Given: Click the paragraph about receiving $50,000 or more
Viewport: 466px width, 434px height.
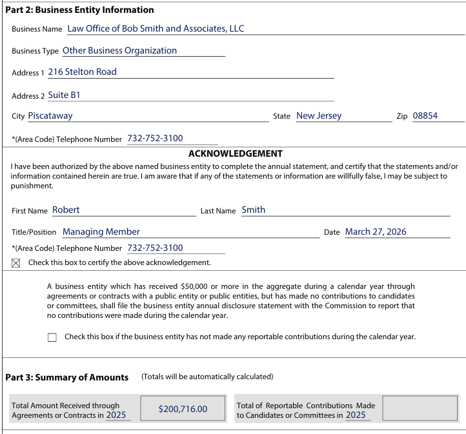Looking at the screenshot, I should click(230, 301).
